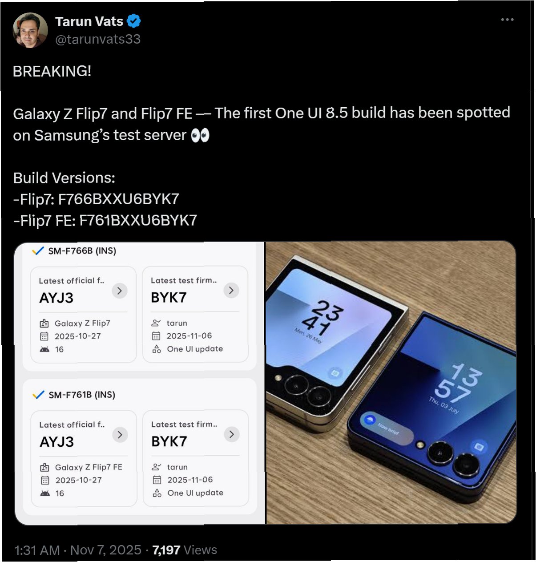Expand Flip7 FE official firmware AYJ3 chevron
The width and height of the screenshot is (536, 562).
pos(120,435)
